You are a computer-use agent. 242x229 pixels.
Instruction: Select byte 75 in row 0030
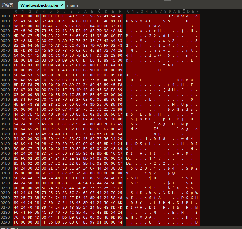click(37, 31)
